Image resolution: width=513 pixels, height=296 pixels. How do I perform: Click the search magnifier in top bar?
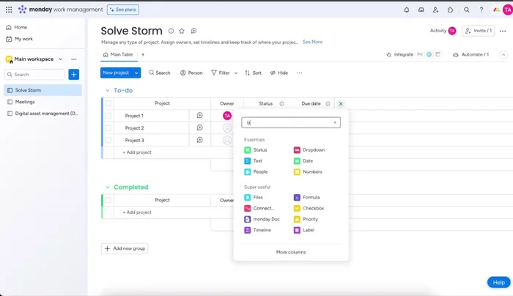click(x=467, y=10)
